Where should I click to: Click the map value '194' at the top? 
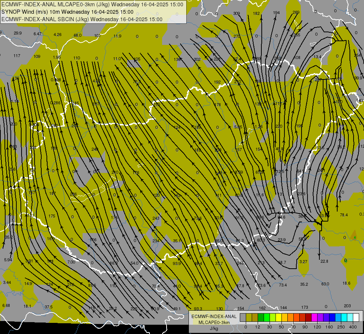(276, 13)
